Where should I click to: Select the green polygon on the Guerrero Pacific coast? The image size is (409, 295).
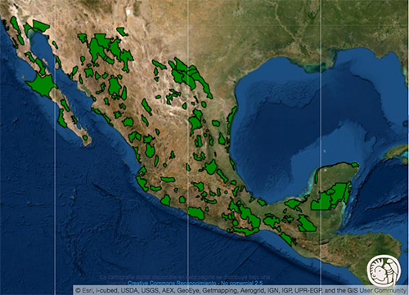point(196,213)
